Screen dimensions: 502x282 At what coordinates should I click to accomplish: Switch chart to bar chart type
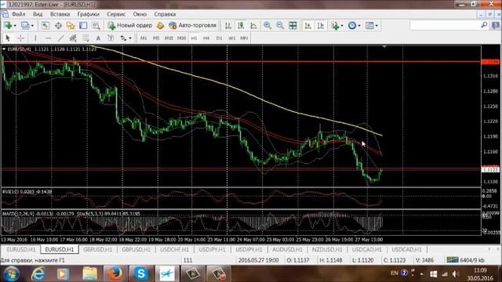click(x=228, y=26)
